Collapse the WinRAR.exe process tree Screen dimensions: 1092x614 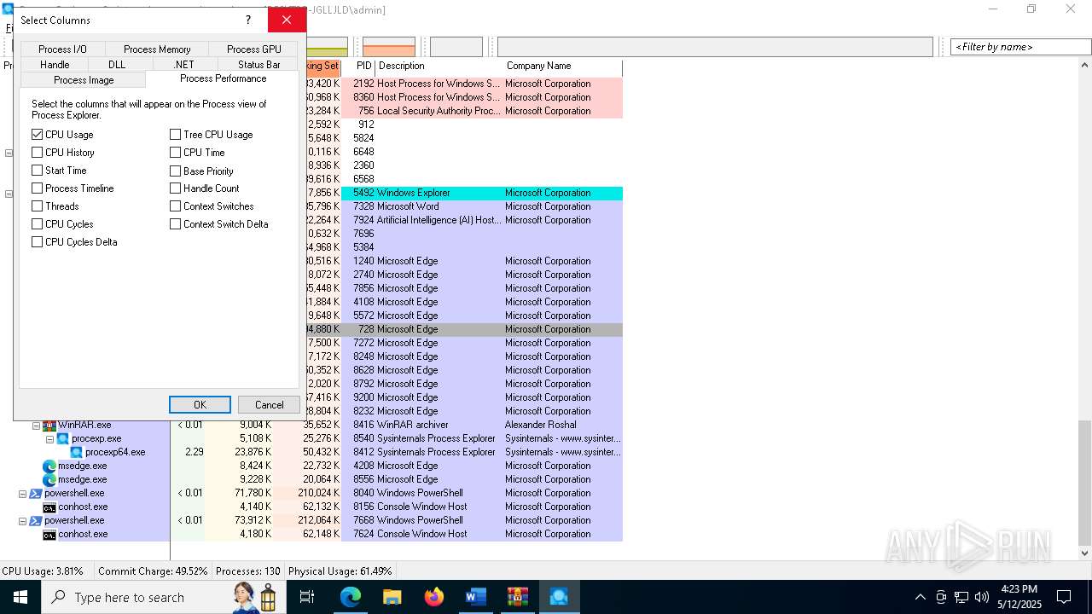[x=36, y=425]
